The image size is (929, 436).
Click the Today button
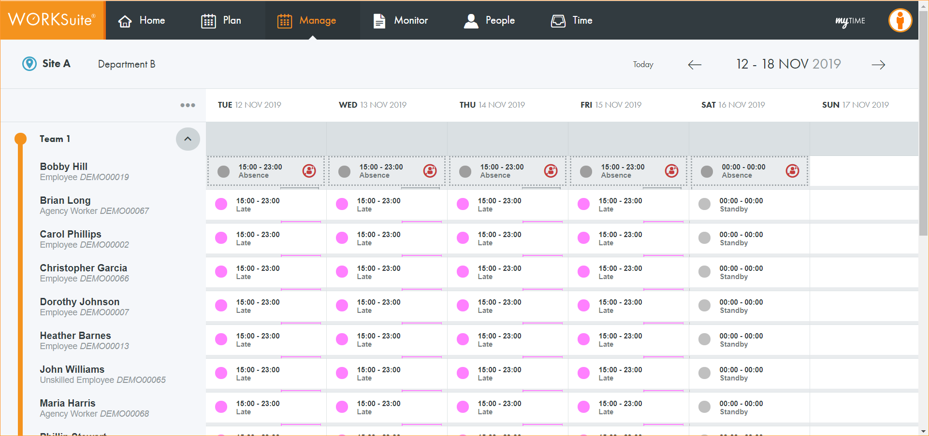pos(643,65)
